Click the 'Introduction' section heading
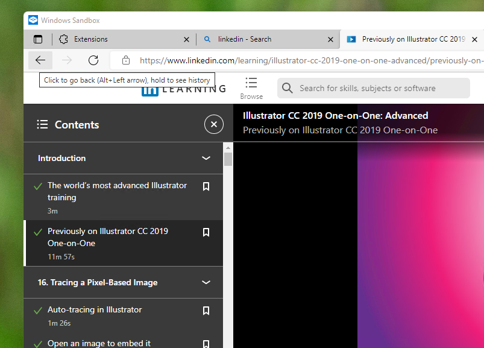The image size is (484, 348). [x=61, y=158]
